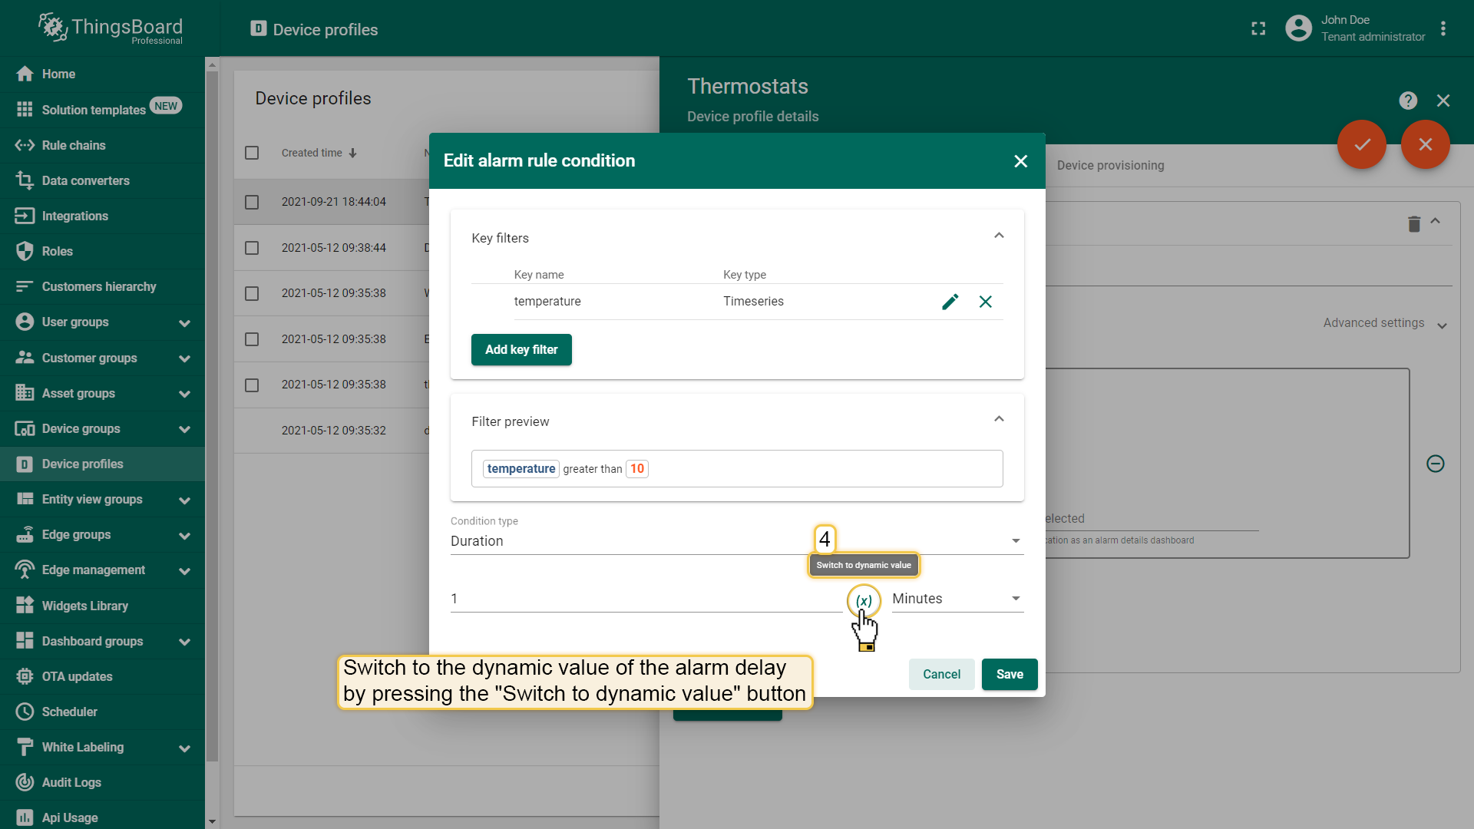
Task: Click the edit pencil for temperature filter
Action: [950, 302]
